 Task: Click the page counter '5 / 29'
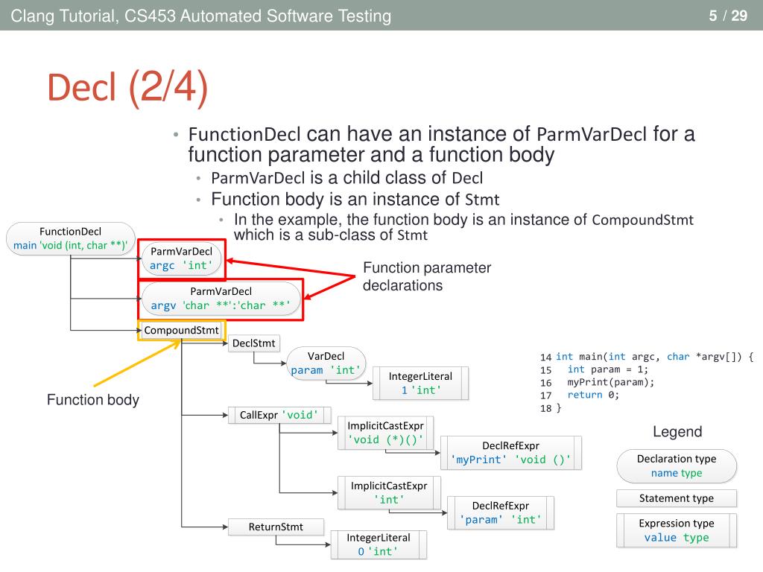(728, 16)
